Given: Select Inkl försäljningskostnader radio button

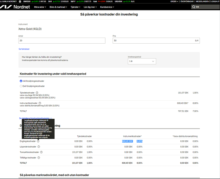Looking at the screenshot, I should 21,81.
